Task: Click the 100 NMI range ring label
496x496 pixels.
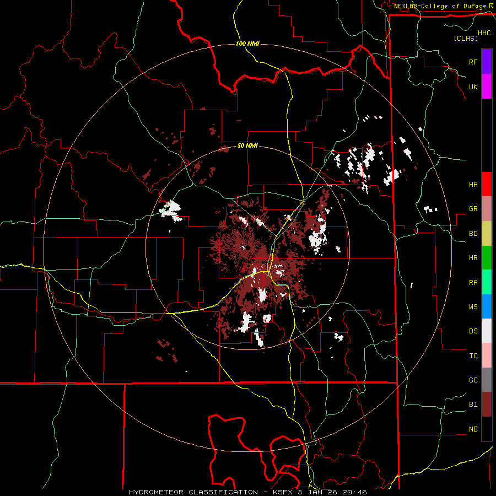Action: (x=247, y=44)
